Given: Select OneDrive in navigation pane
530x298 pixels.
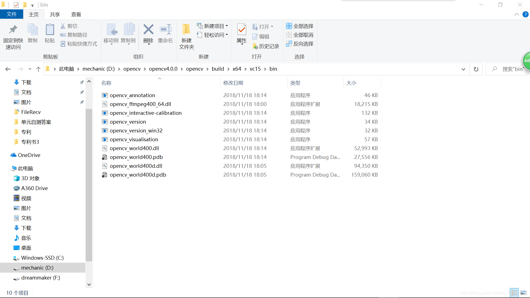Looking at the screenshot, I should pyautogui.click(x=25, y=155).
